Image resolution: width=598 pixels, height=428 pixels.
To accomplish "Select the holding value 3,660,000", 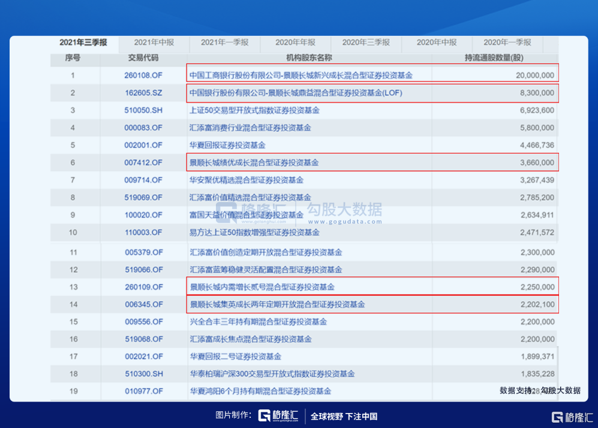I will pyautogui.click(x=537, y=162).
